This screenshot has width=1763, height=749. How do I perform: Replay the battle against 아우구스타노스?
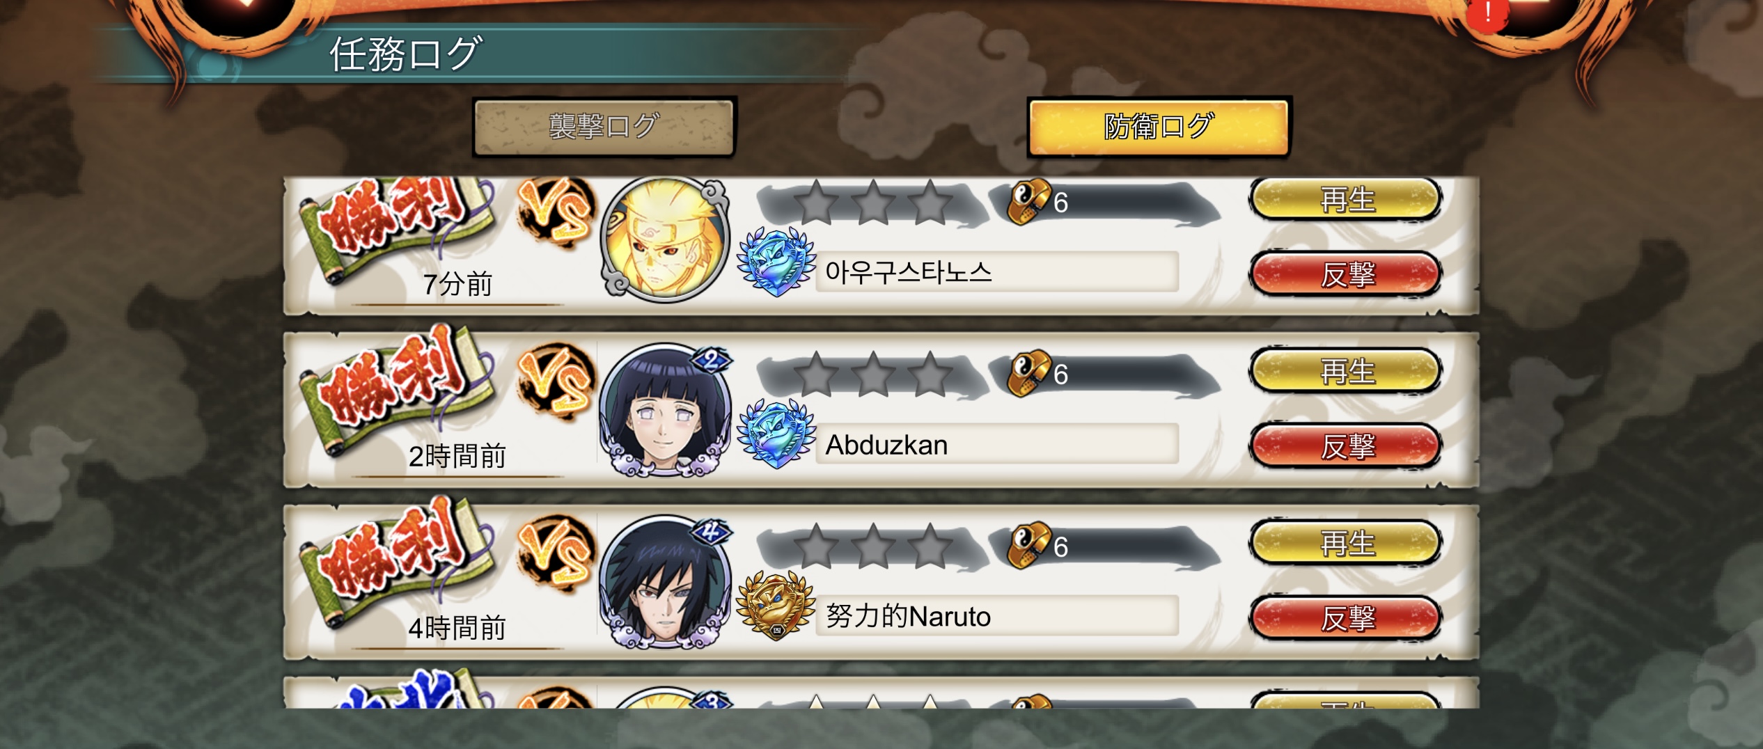[x=1346, y=200]
